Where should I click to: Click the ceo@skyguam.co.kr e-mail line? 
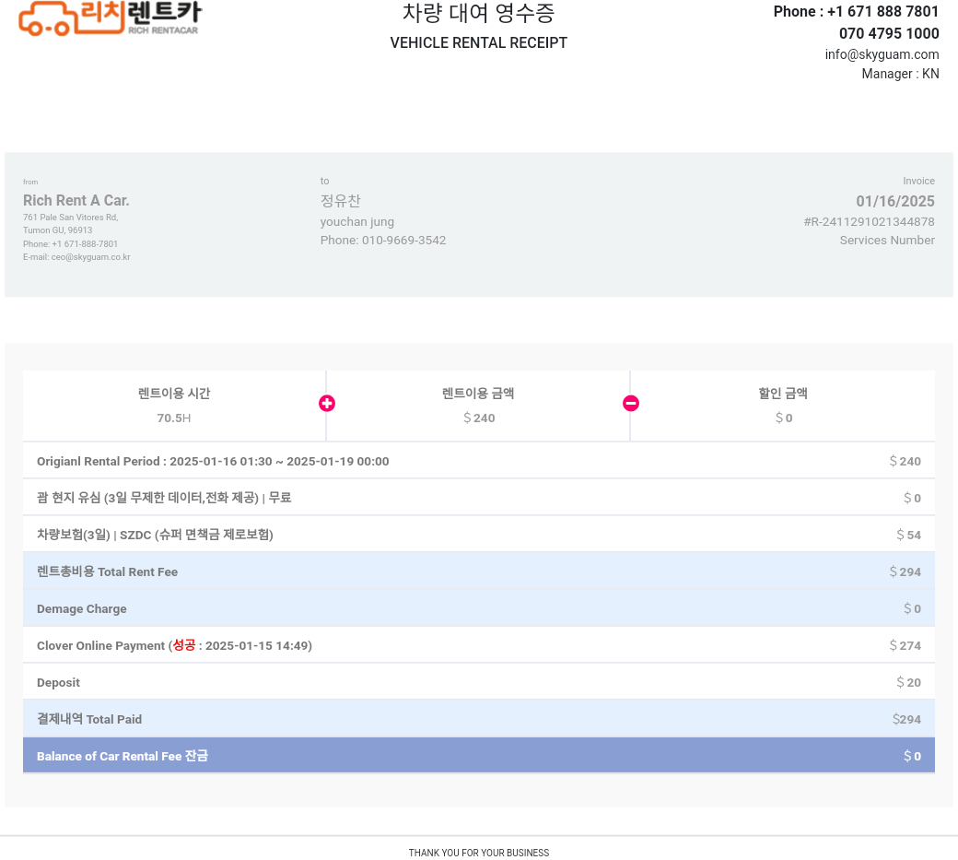click(x=76, y=257)
